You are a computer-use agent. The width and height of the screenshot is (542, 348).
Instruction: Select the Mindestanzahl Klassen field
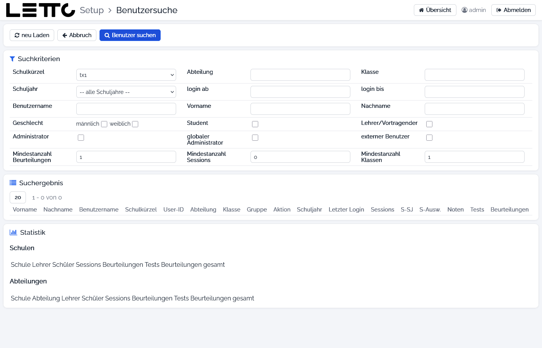coord(475,157)
